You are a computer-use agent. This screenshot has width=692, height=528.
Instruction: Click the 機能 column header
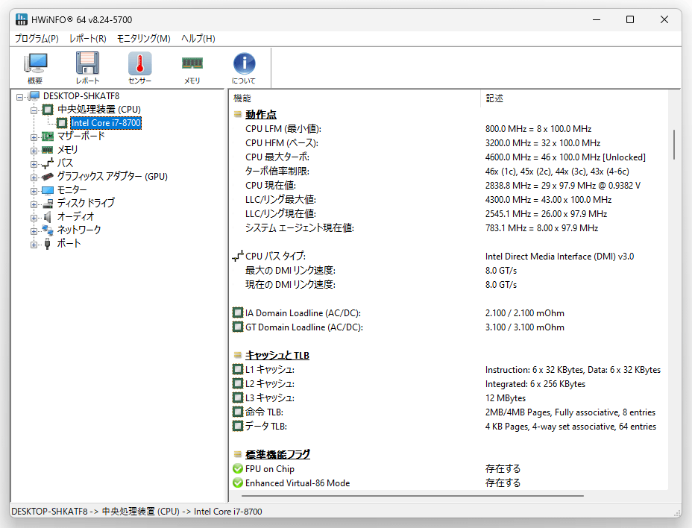tap(355, 98)
